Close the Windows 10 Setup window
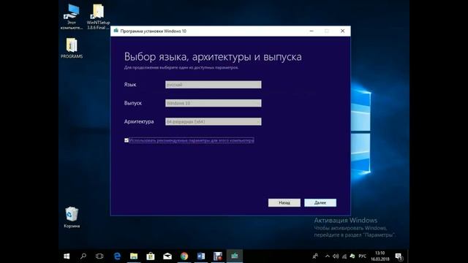This screenshot has height=263, width=468. tap(343, 31)
